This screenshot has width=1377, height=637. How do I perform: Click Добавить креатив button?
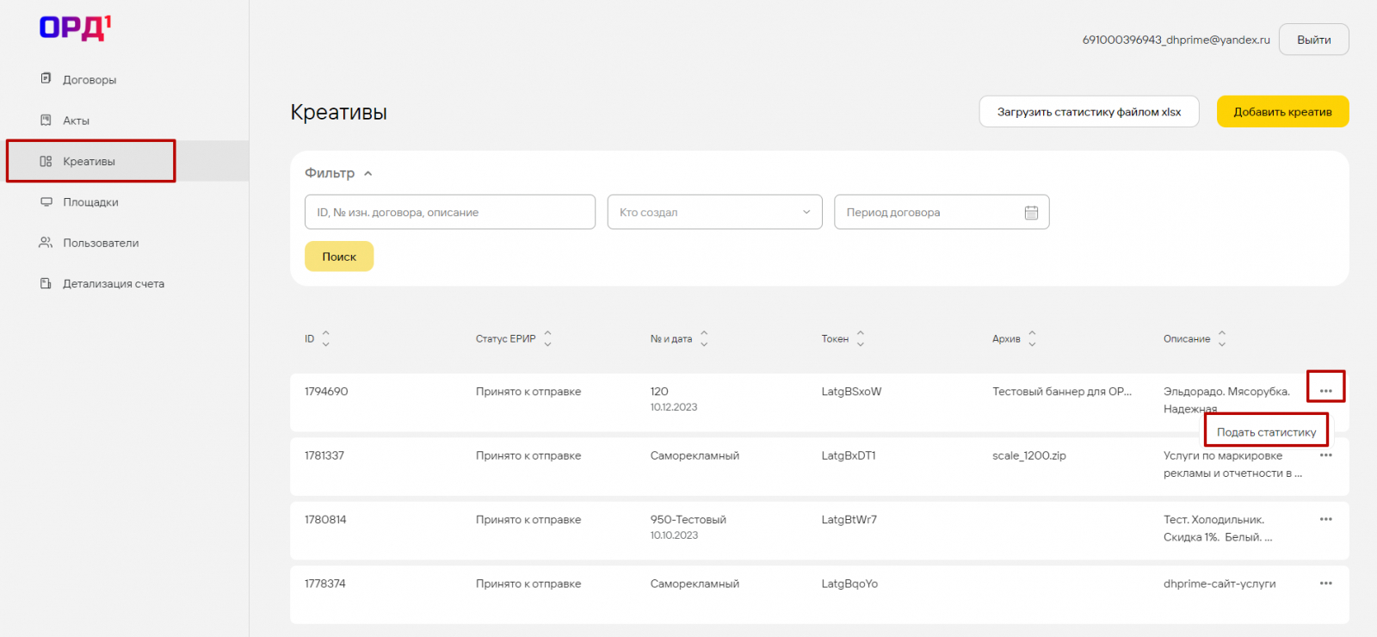pos(1282,112)
